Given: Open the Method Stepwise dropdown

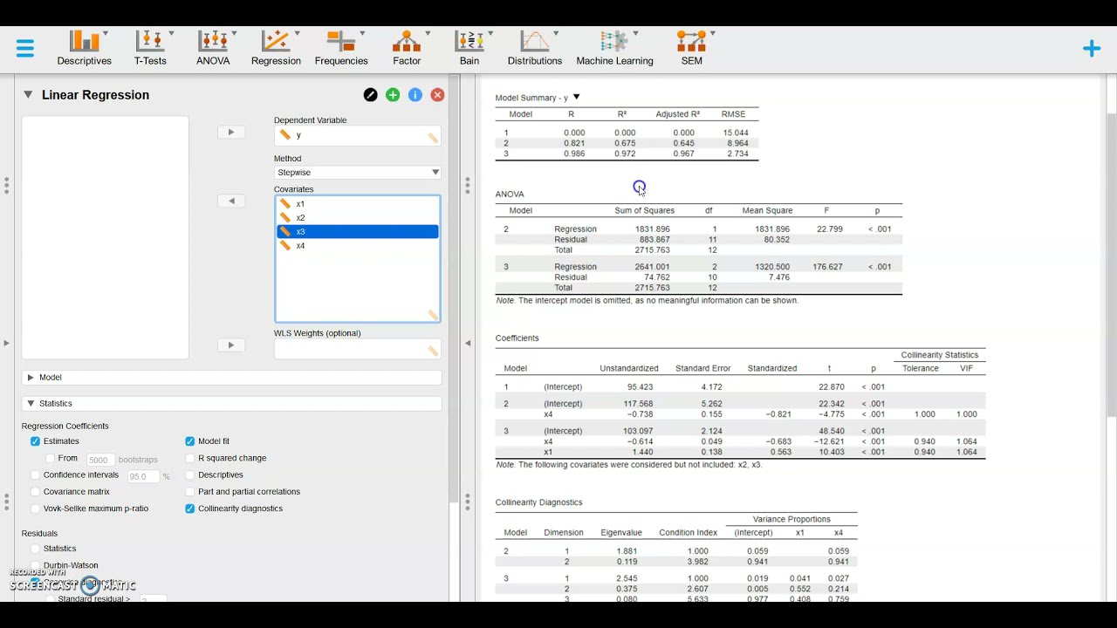Looking at the screenshot, I should tap(358, 173).
